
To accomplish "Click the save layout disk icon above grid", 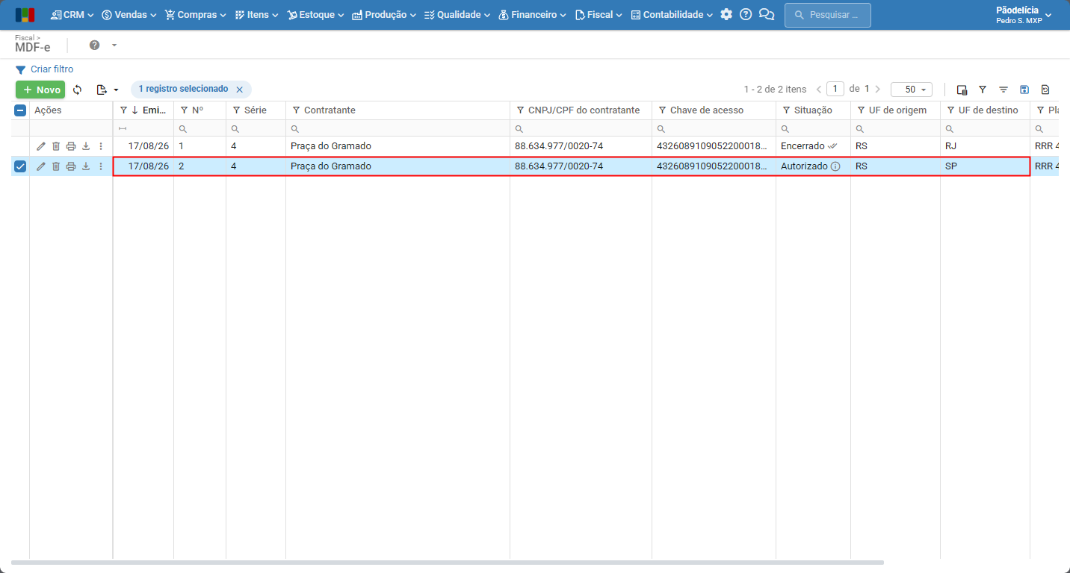I will 1024,90.
